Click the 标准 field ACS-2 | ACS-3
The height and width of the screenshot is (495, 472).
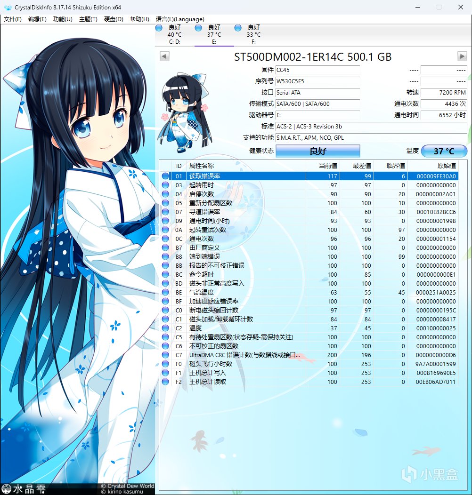(x=371, y=127)
